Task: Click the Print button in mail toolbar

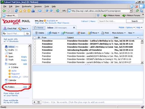Action: click(105, 33)
